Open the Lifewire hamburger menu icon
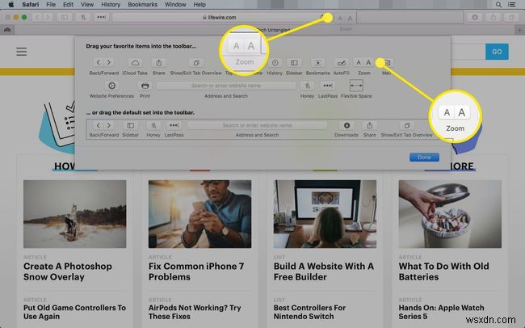 click(x=22, y=52)
